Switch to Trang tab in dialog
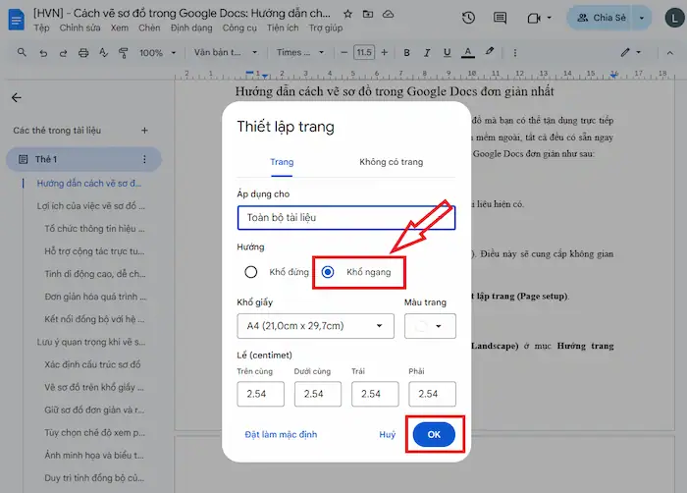The image size is (687, 493). click(282, 162)
